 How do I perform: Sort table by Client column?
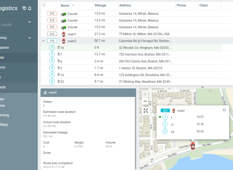coord(204,5)
